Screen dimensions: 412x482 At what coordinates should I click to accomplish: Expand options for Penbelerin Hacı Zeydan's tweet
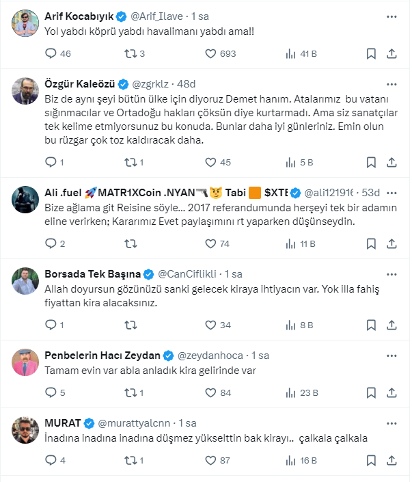pos(392,356)
